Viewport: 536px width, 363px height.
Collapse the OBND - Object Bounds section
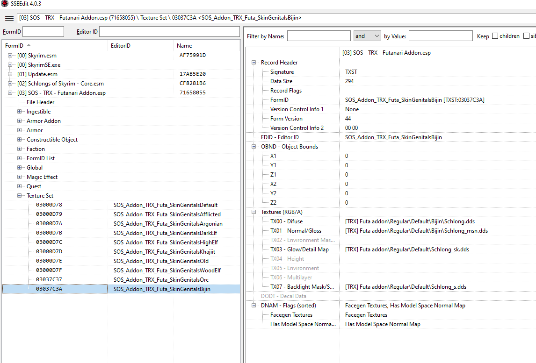point(254,147)
